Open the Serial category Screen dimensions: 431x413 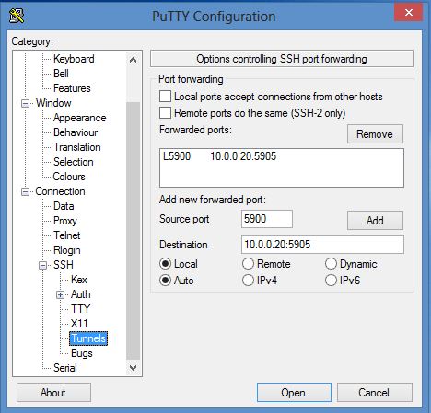click(65, 368)
